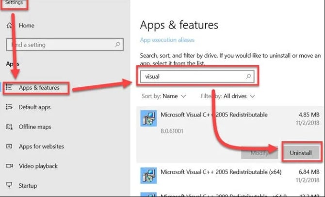Open Default apps settings
The height and width of the screenshot is (197, 325).
point(34,107)
